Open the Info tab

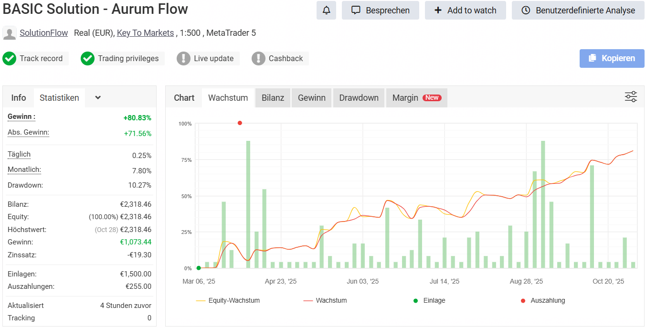point(19,97)
